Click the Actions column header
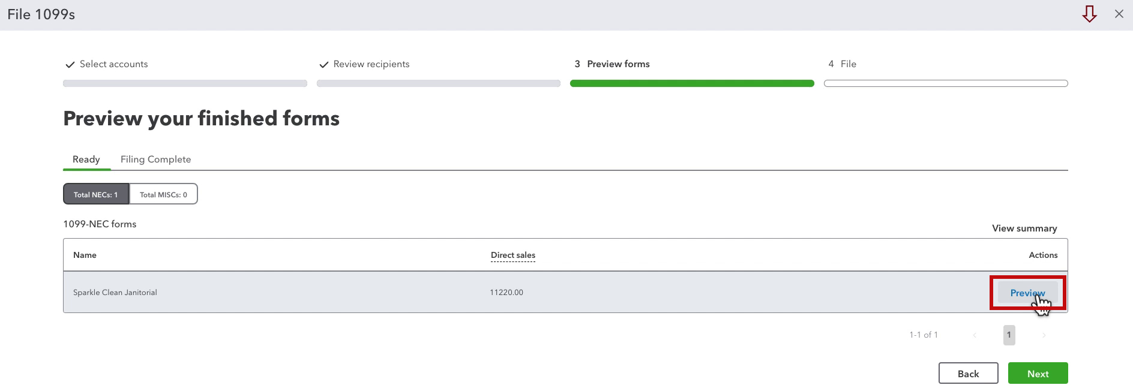This screenshot has width=1133, height=391. [x=1043, y=255]
